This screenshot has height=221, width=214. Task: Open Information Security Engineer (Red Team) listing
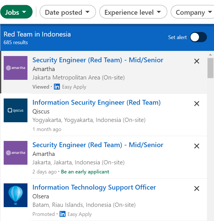tap(97, 102)
